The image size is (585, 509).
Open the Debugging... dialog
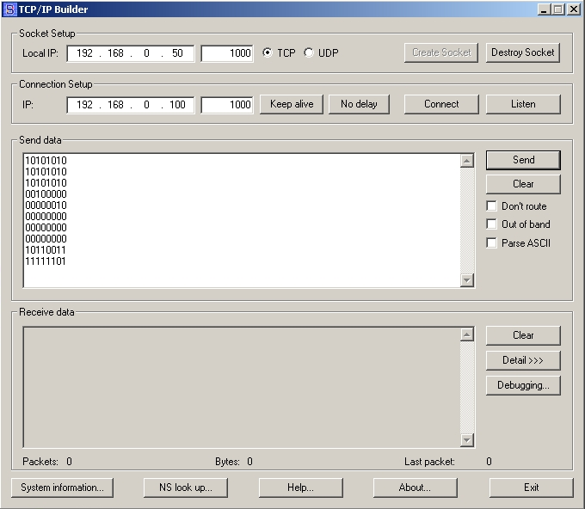523,385
